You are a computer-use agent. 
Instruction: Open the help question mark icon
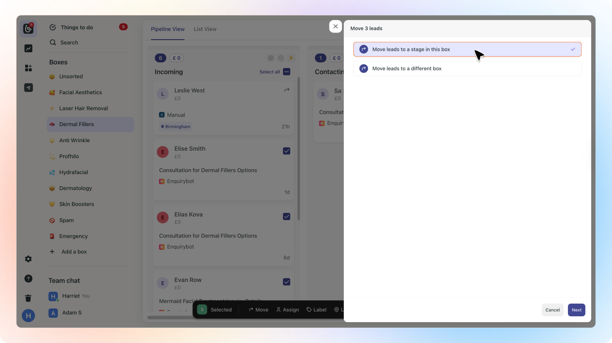[28, 279]
